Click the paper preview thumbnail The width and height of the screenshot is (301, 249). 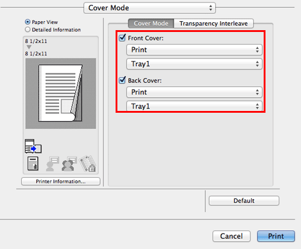(x=61, y=93)
